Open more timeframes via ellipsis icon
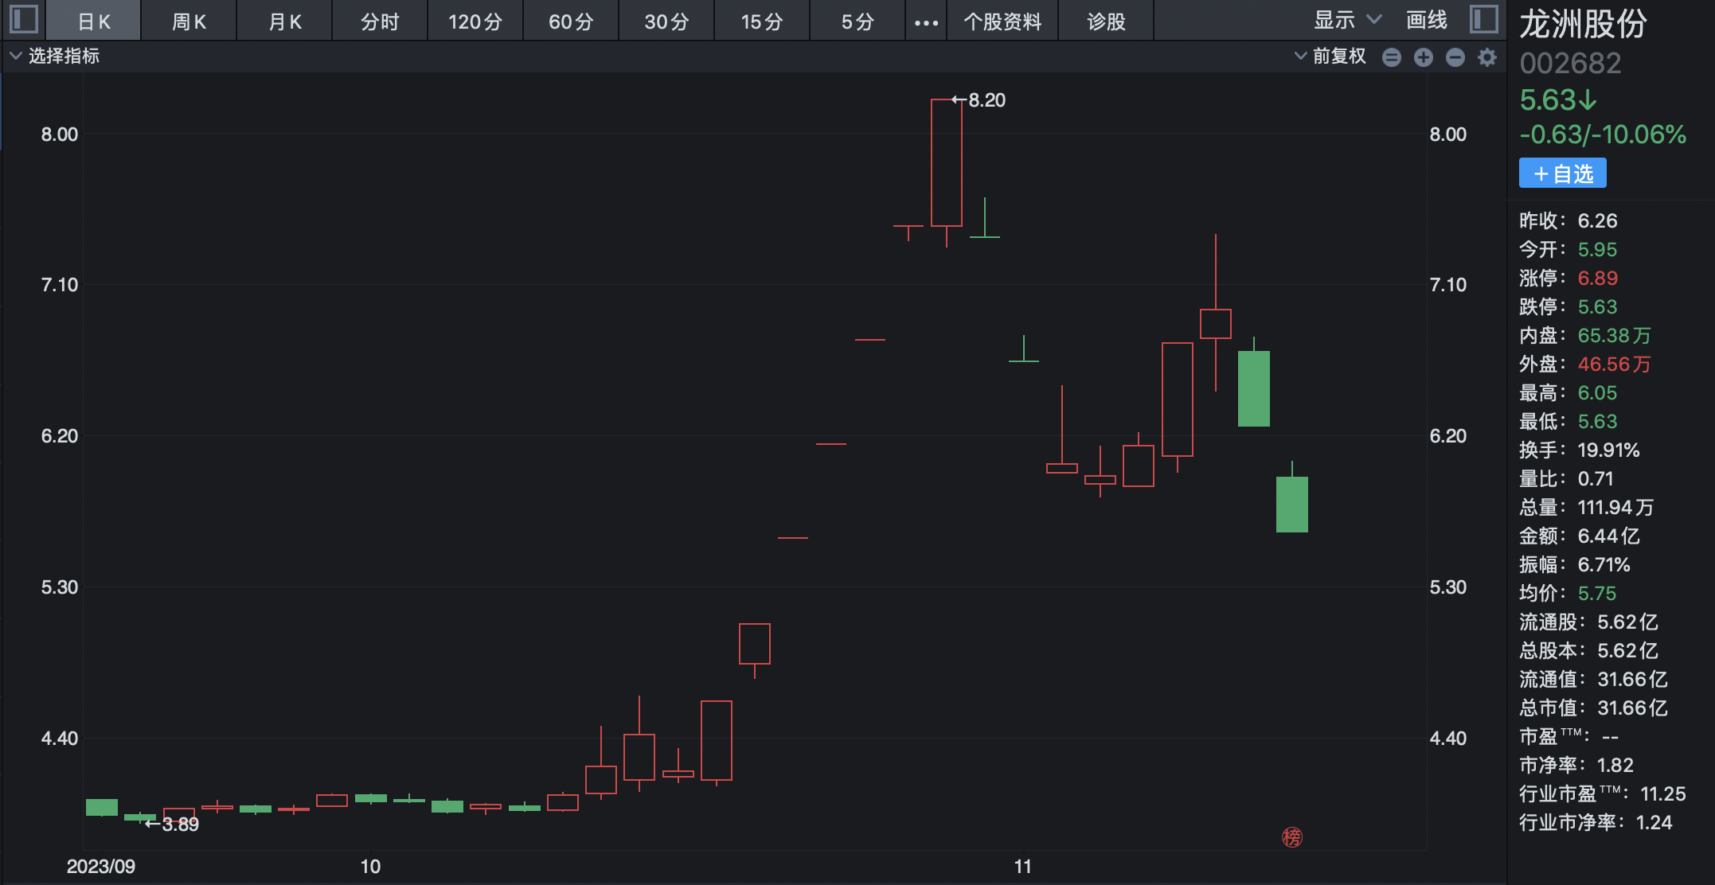Viewport: 1715px width, 885px height. tap(926, 22)
